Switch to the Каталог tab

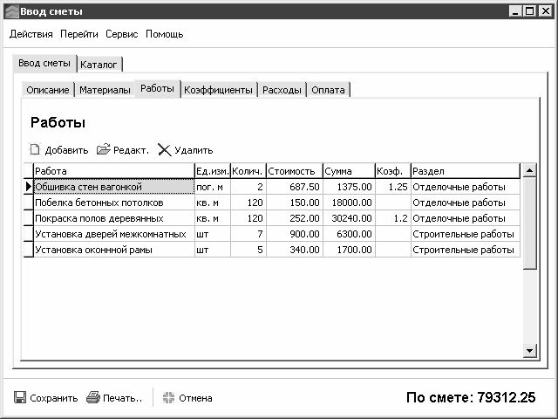pos(99,65)
